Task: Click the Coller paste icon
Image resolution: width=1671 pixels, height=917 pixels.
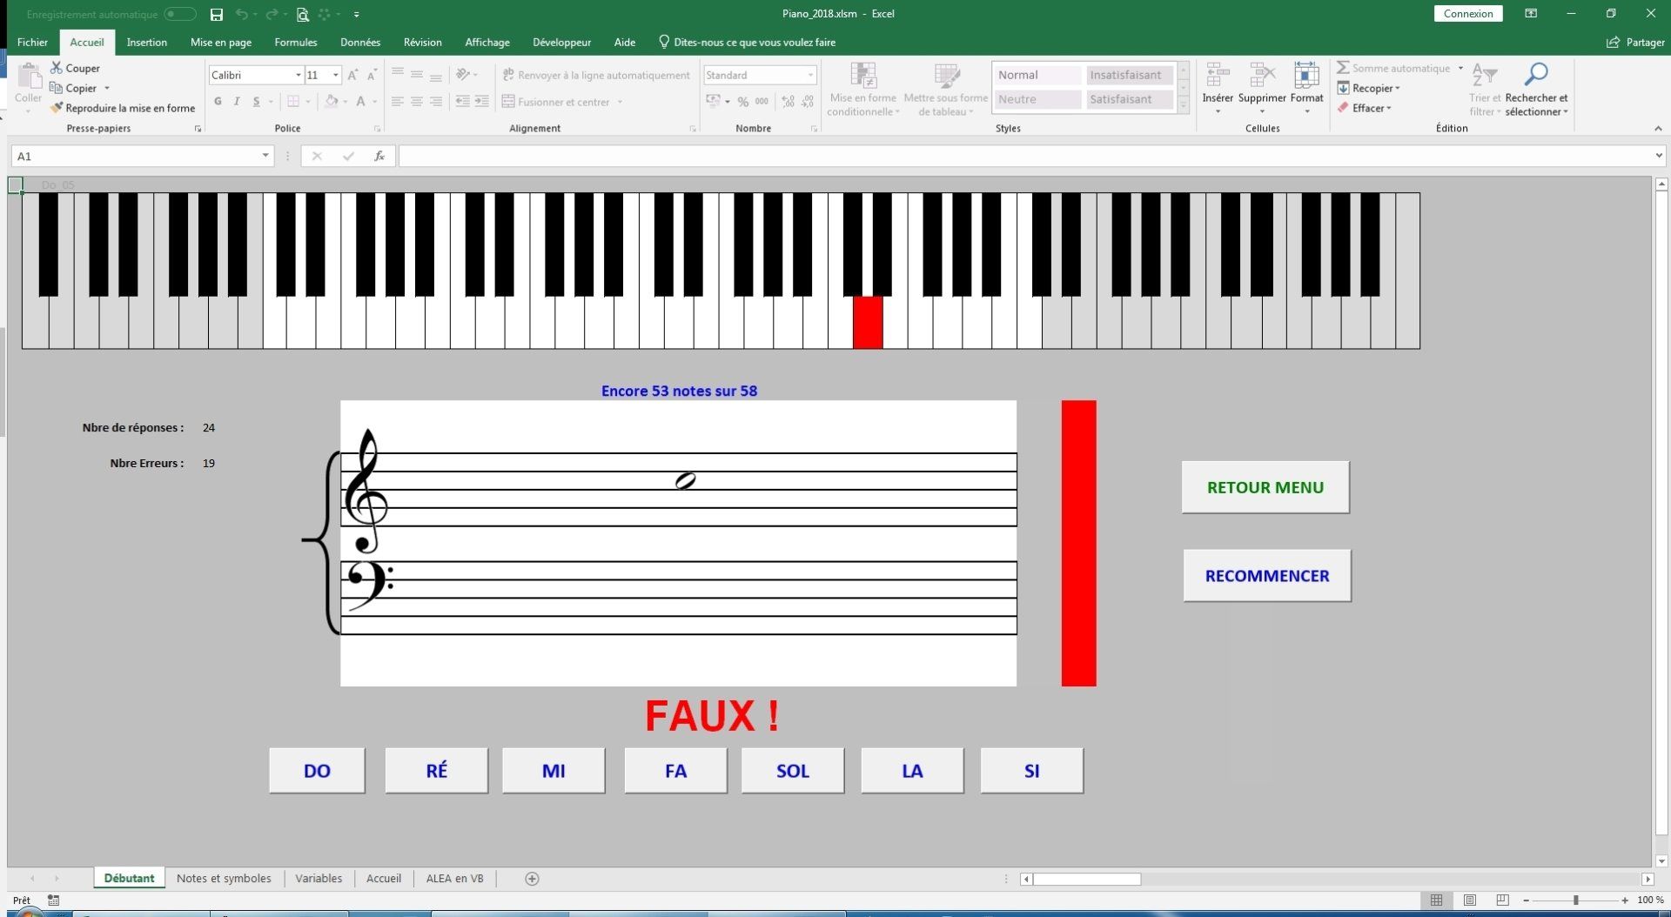Action: pos(28,79)
